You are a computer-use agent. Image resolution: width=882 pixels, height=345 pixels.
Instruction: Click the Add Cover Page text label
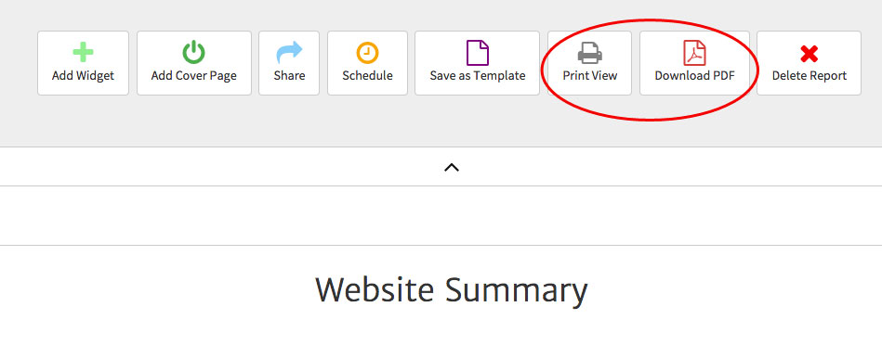click(x=194, y=76)
